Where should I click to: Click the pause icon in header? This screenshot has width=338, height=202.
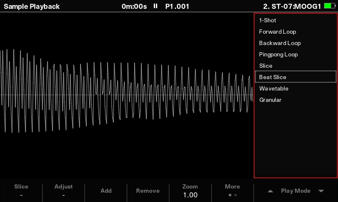click(155, 6)
